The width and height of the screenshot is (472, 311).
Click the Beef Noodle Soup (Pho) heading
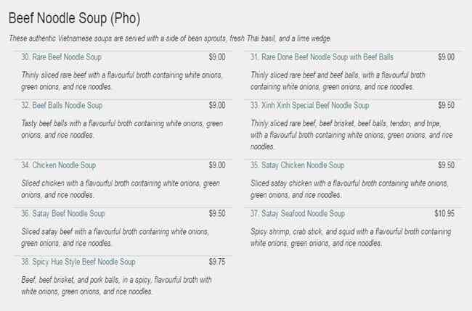point(74,17)
